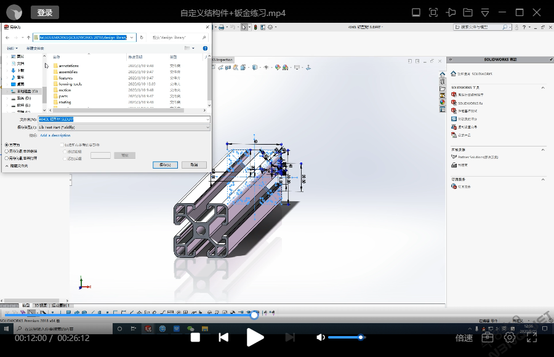The width and height of the screenshot is (554, 357).
Task: Open the Appearances color ball tab
Action: [x=443, y=102]
